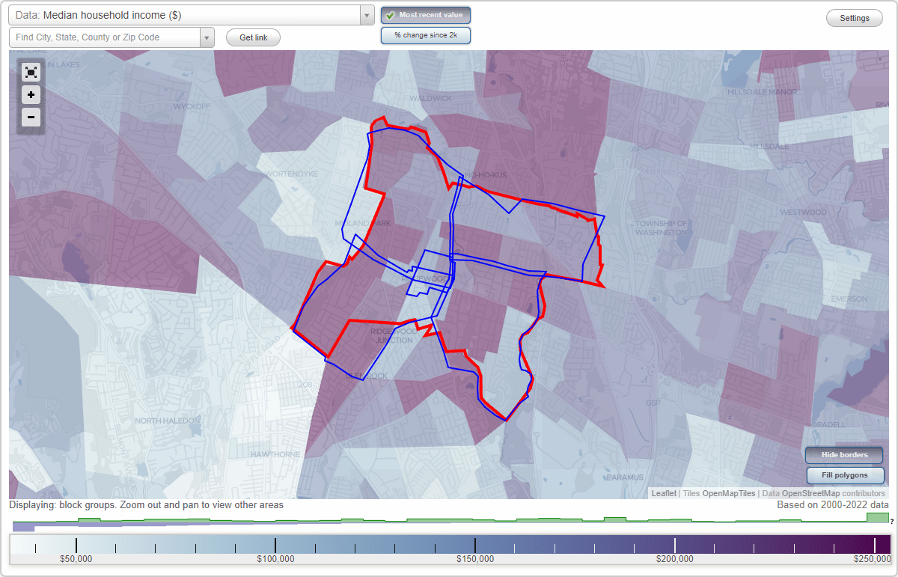898x577 pixels.
Task: Hide borders on the map overlay
Action: (x=844, y=455)
